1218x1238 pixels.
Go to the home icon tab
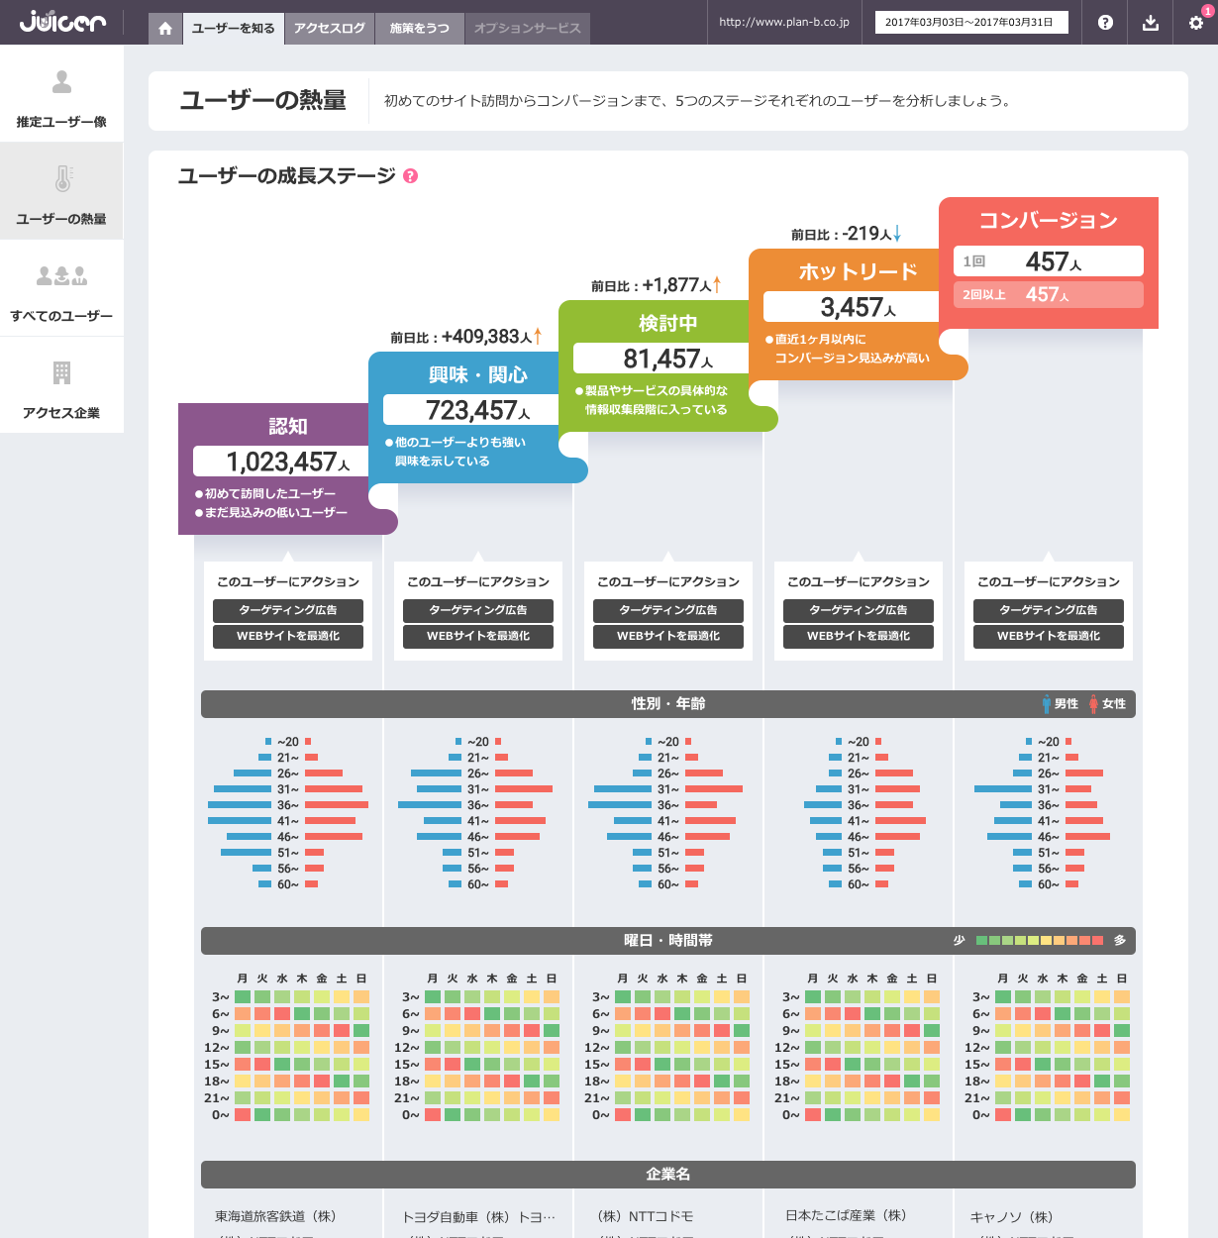pos(165,29)
